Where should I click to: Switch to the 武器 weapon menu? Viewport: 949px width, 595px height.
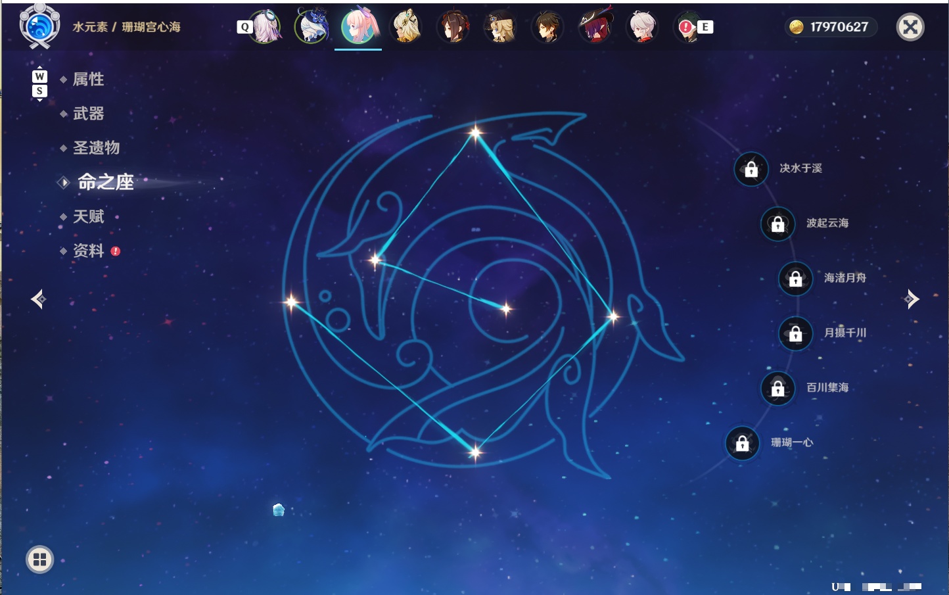(88, 114)
